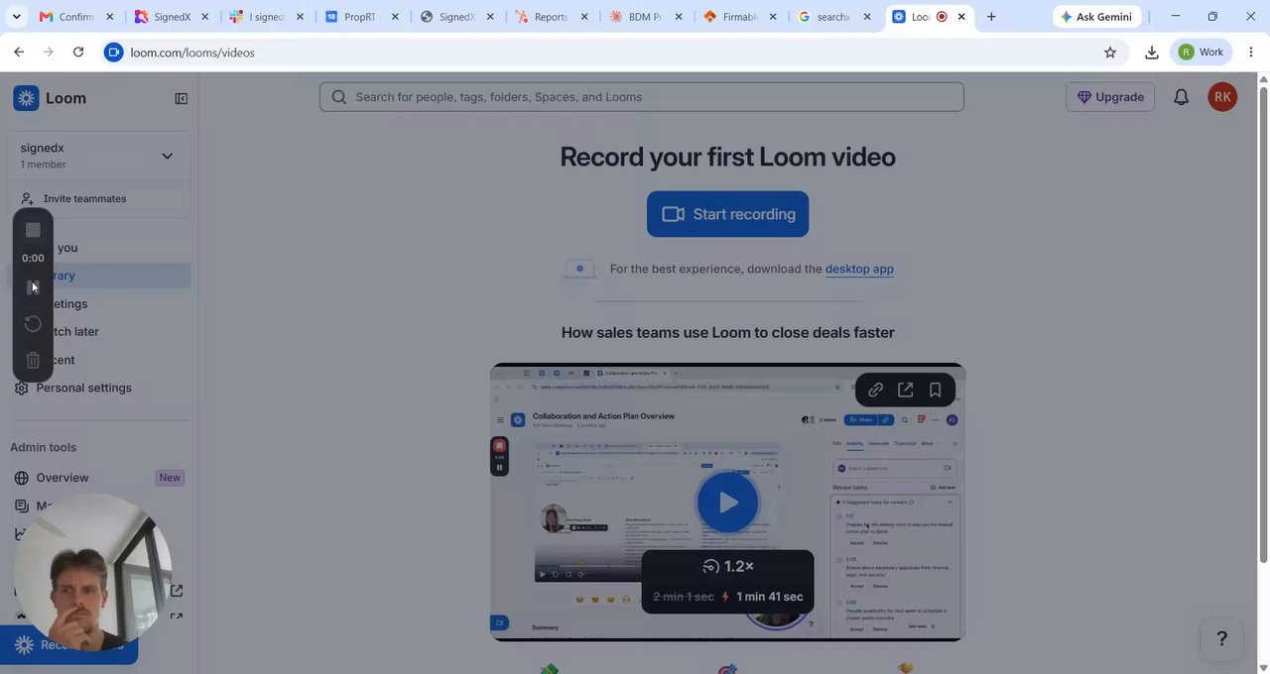1270x674 pixels.
Task: Click the Work profile chip in Chrome
Action: point(1202,53)
